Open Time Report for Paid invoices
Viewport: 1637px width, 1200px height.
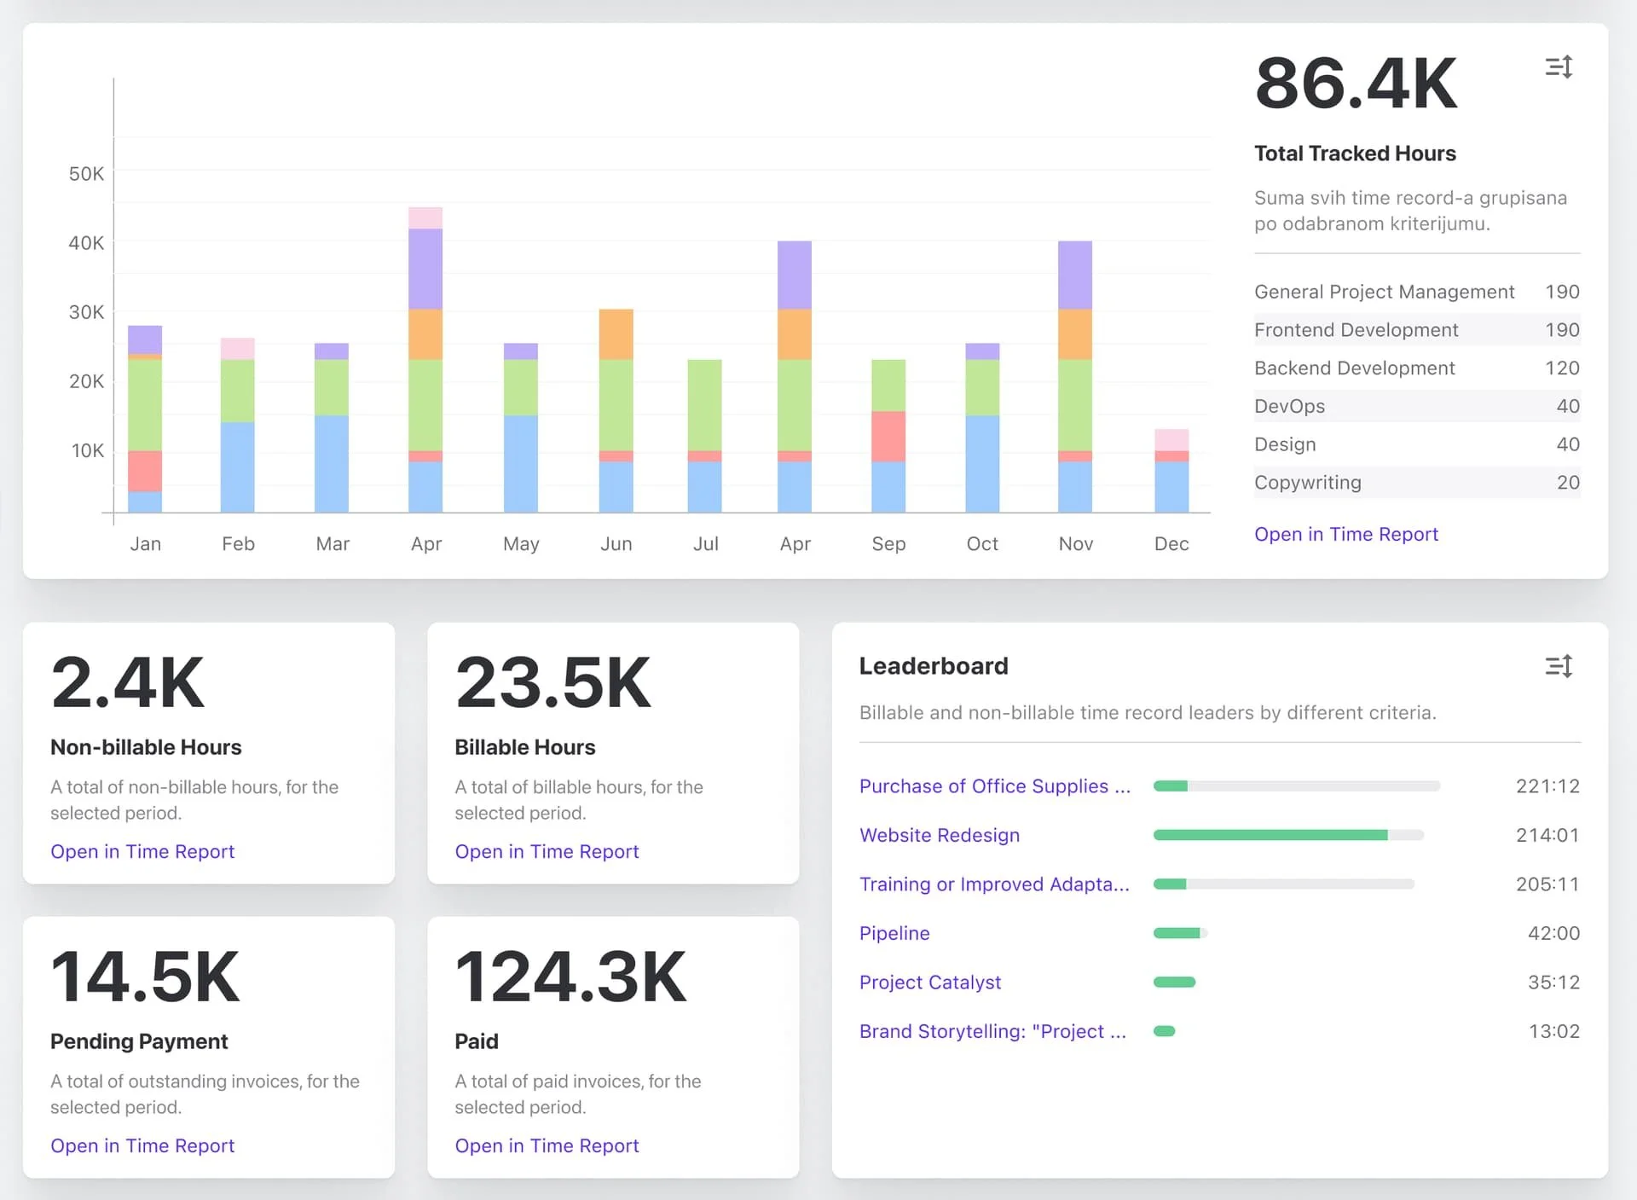point(547,1146)
